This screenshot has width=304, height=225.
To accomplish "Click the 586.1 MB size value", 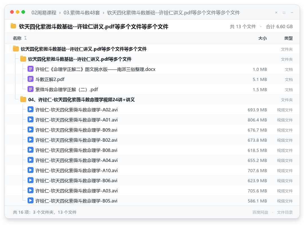I will click(257, 201).
